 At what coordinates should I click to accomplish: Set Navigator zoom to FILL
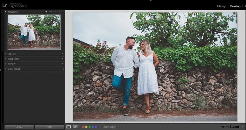tap(50, 12)
